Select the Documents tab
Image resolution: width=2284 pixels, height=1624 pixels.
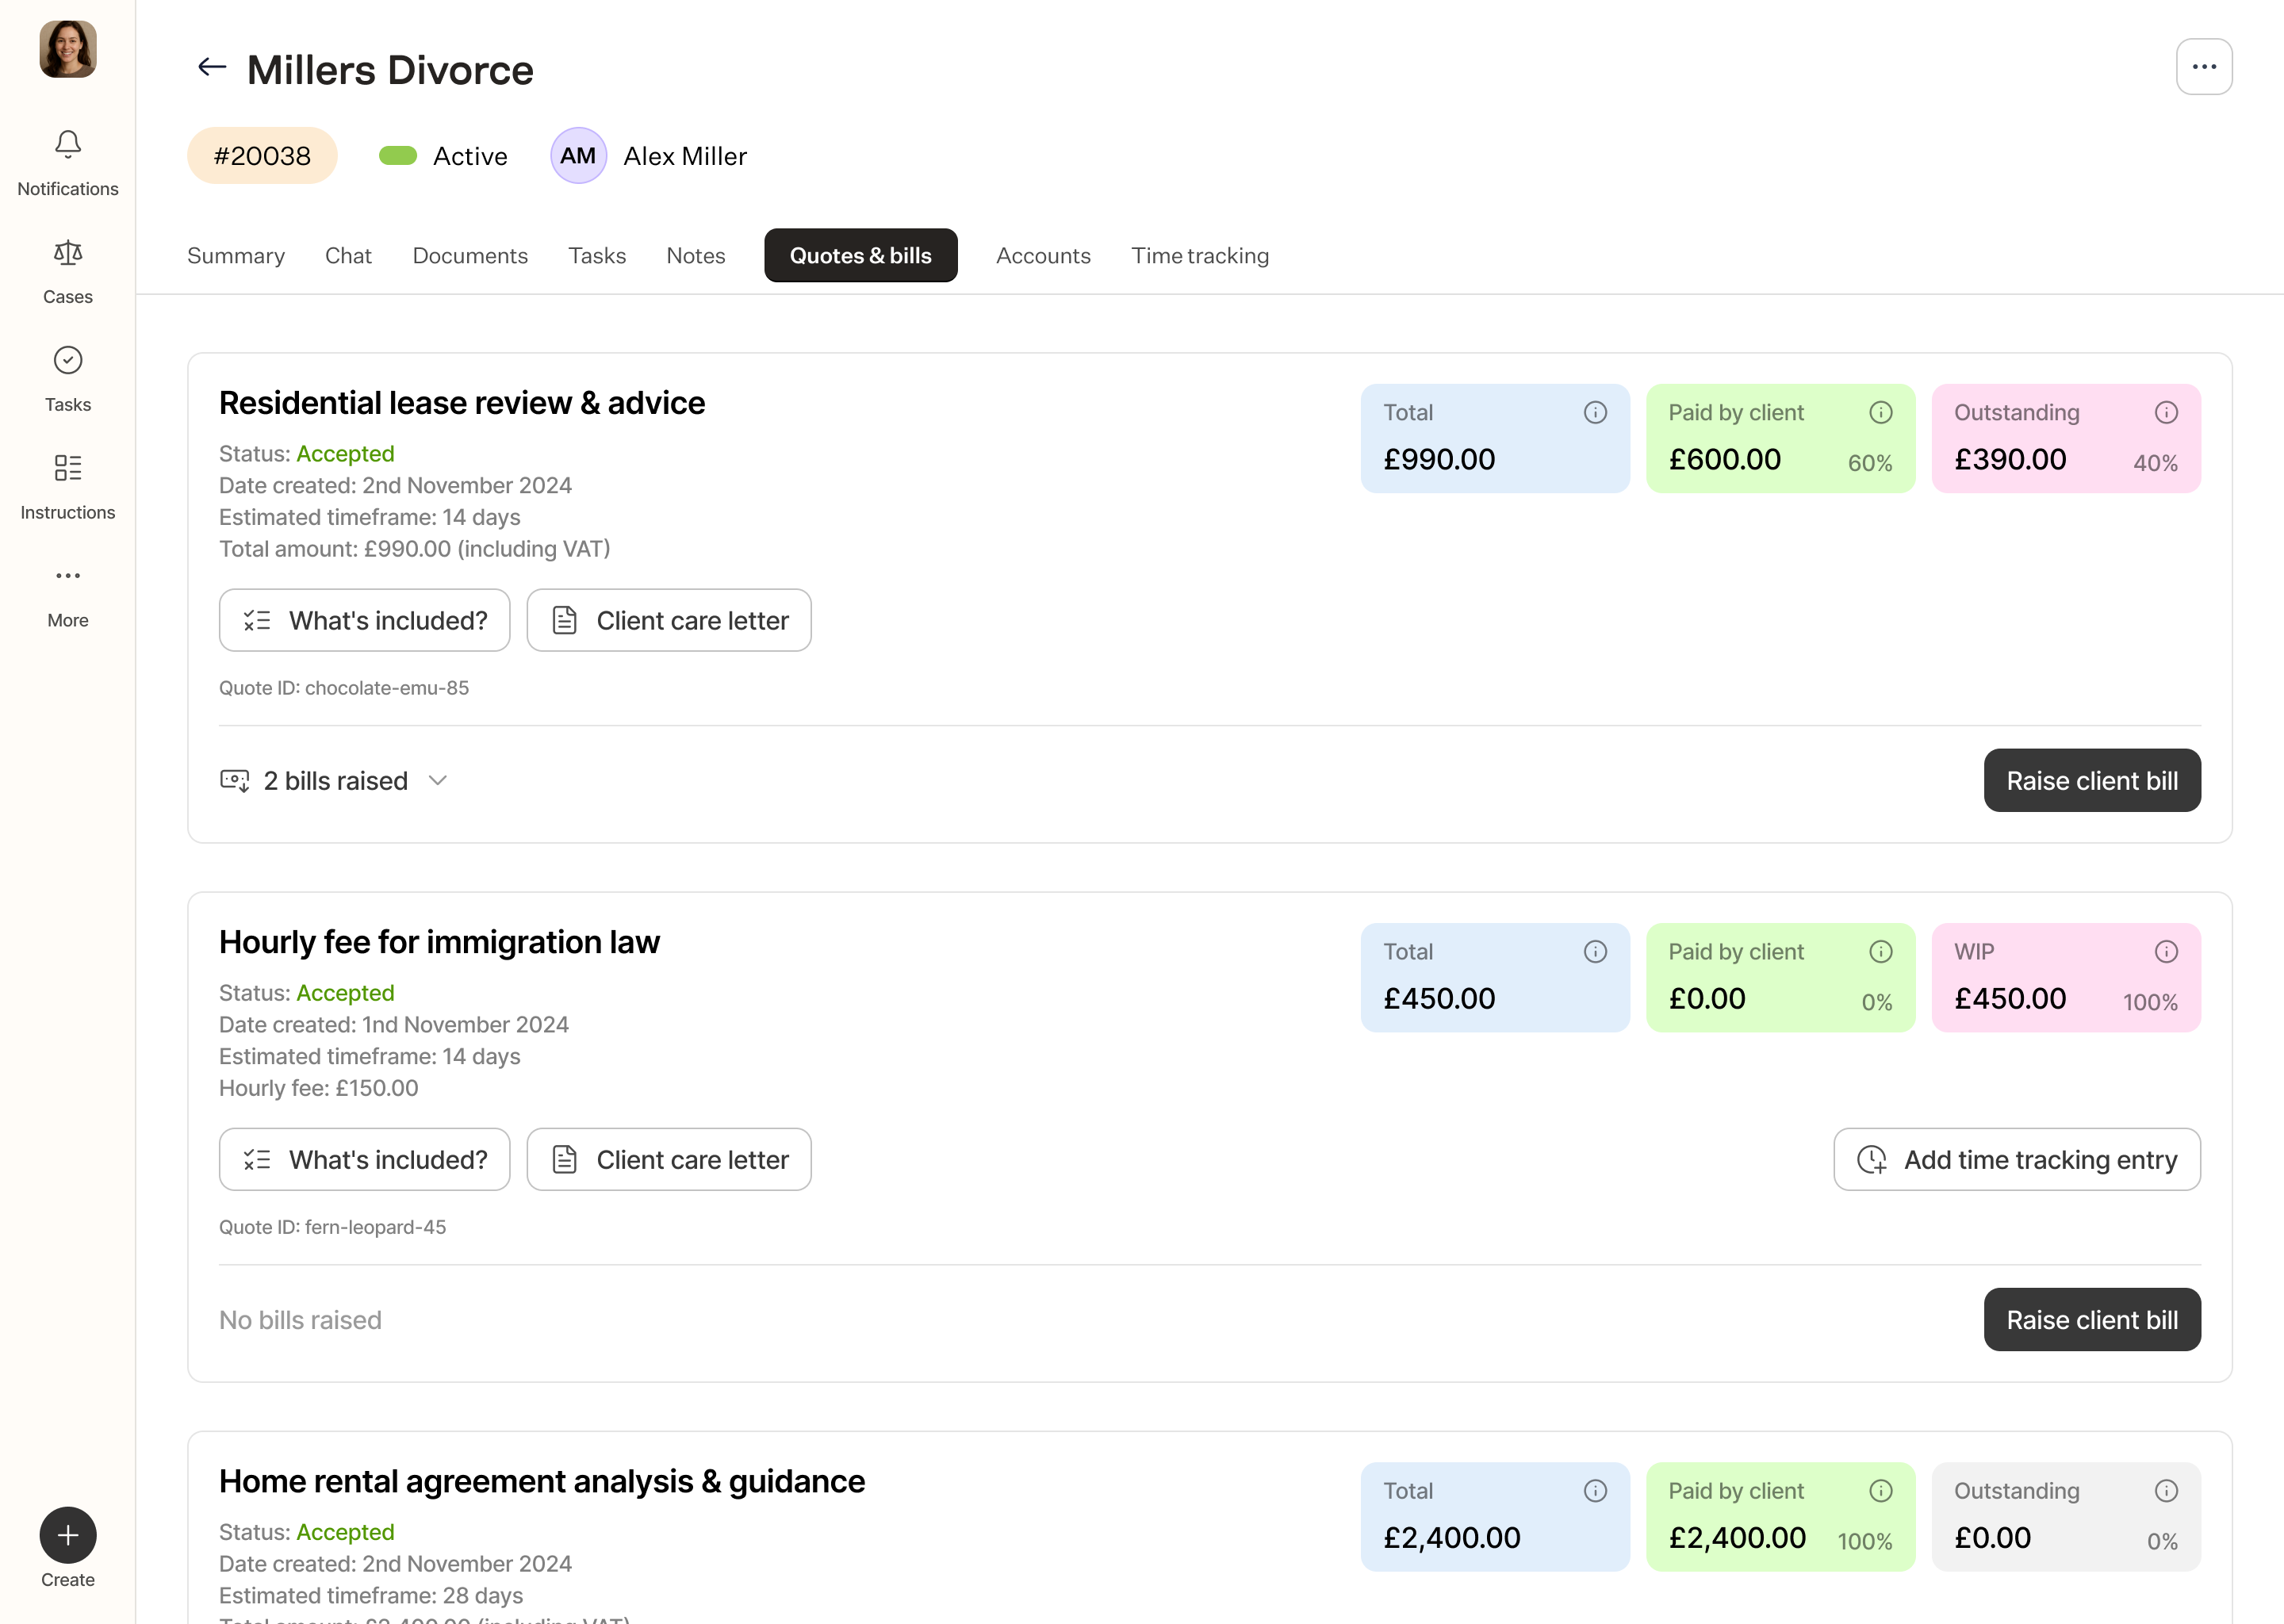[x=469, y=256]
